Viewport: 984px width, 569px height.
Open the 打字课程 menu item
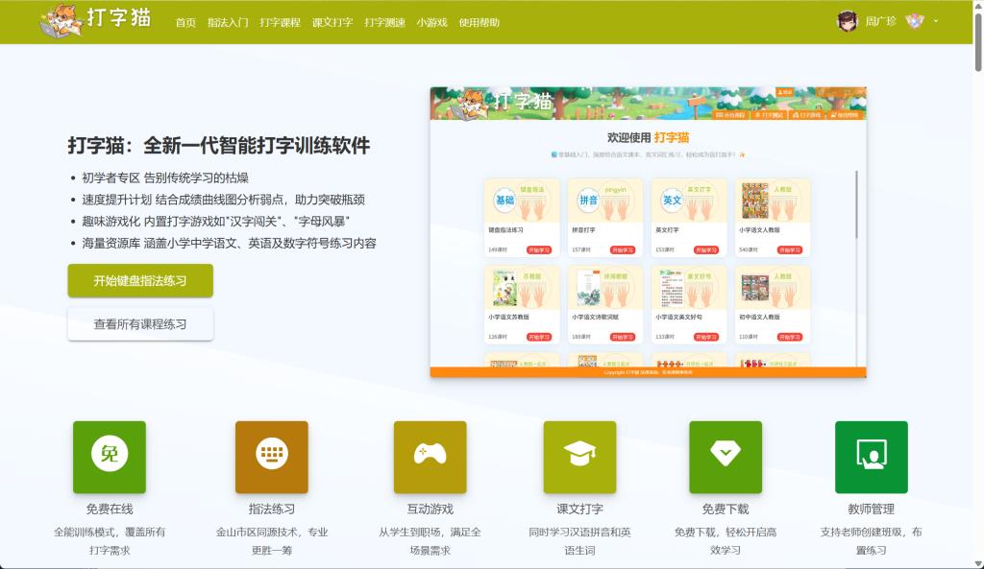tap(280, 22)
